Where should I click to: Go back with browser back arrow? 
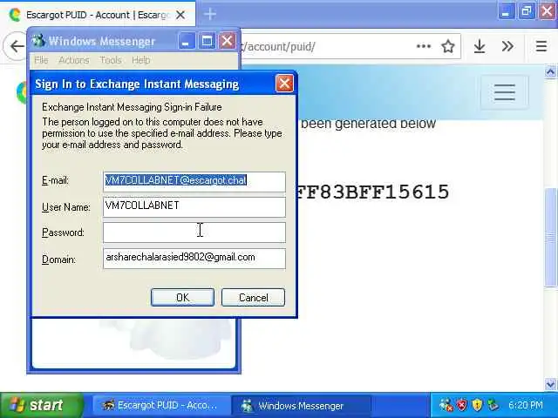click(x=16, y=46)
